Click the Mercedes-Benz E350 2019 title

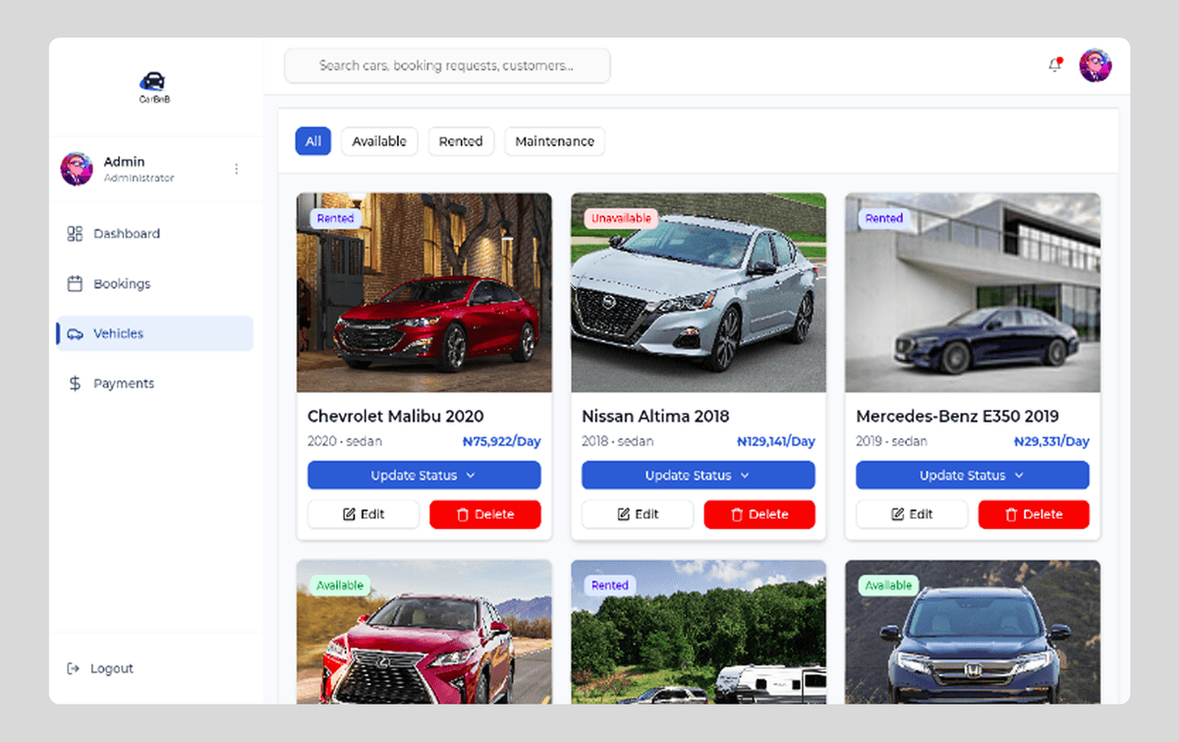[x=957, y=417]
